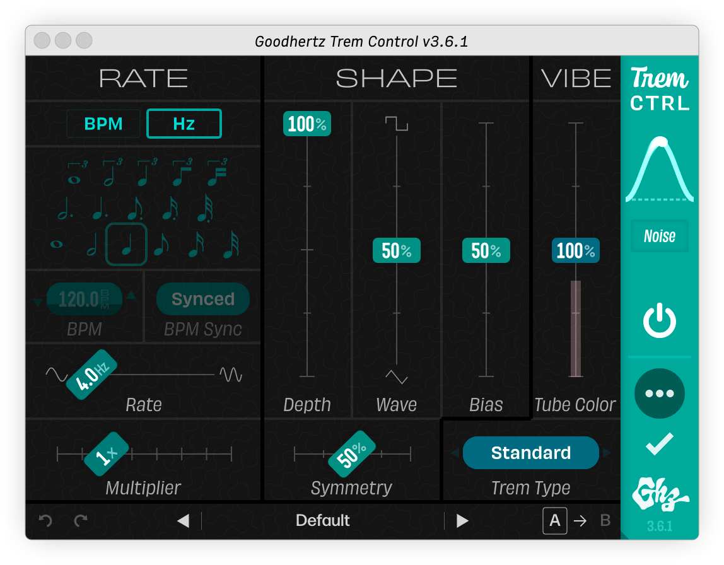Select the quarter note triplet rate
This screenshot has height=565, width=724.
(x=148, y=172)
